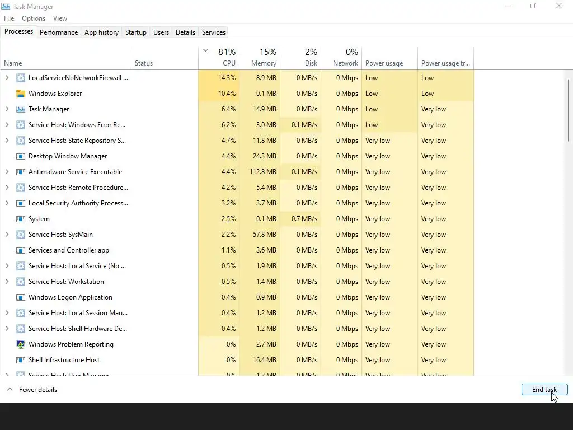573x430 pixels.
Task: Expand Service Host: State Repository row
Action: point(7,141)
